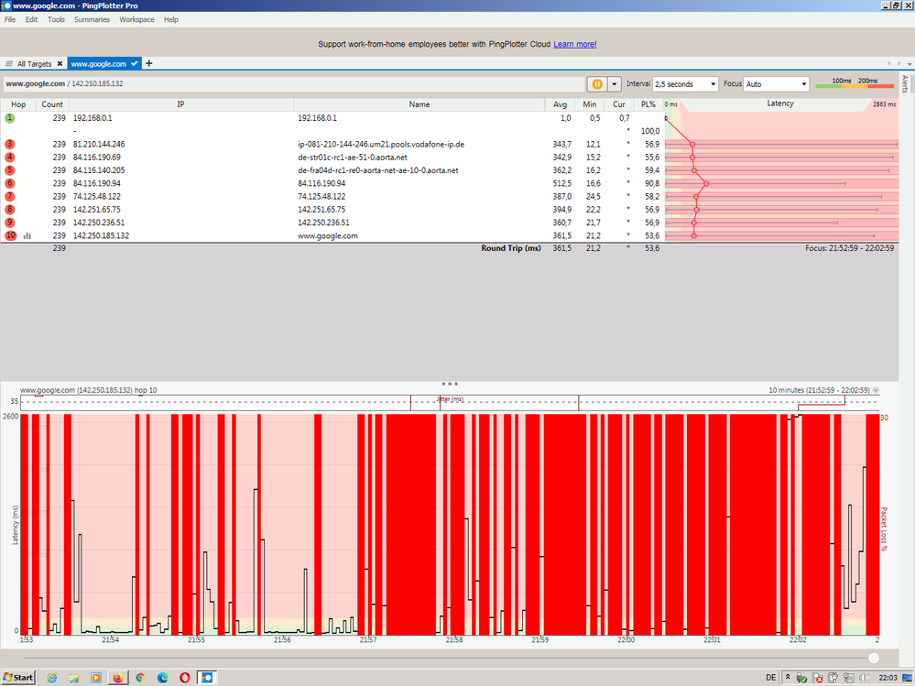915x686 pixels.
Task: Click the power plug icon in the tray
Action: (834, 677)
